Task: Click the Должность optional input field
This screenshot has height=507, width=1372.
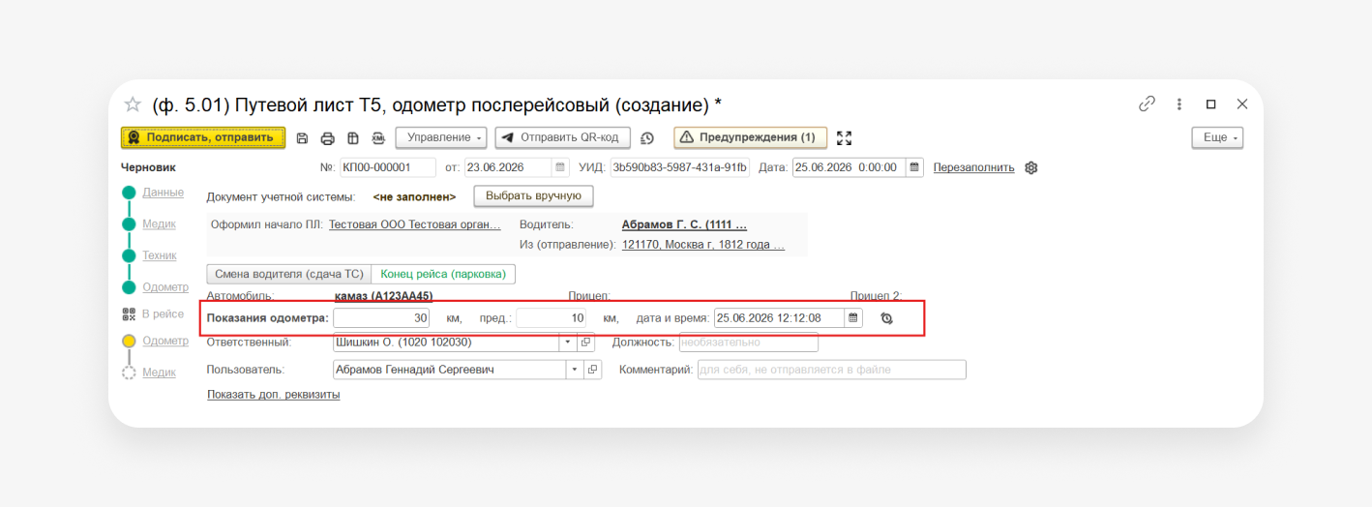Action: (749, 343)
